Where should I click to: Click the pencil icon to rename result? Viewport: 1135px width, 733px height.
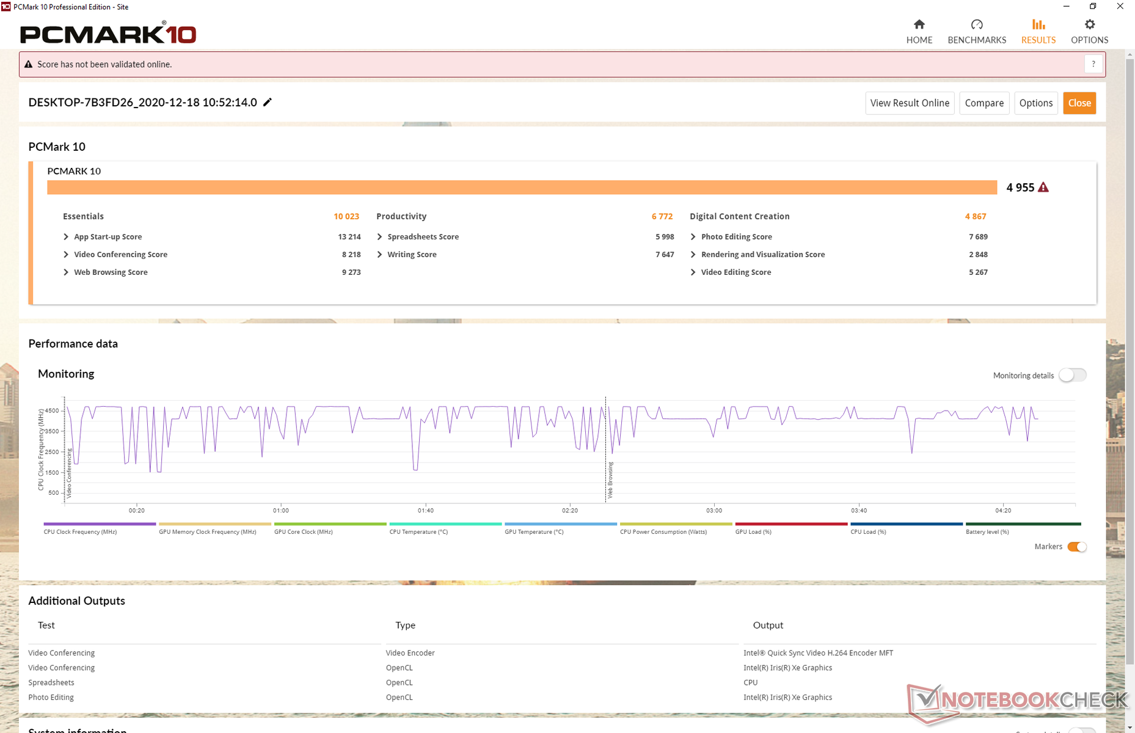pyautogui.click(x=267, y=102)
